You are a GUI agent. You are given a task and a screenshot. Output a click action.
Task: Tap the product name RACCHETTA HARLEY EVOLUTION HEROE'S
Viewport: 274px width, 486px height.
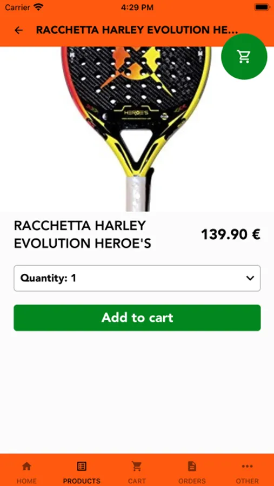[83, 235]
